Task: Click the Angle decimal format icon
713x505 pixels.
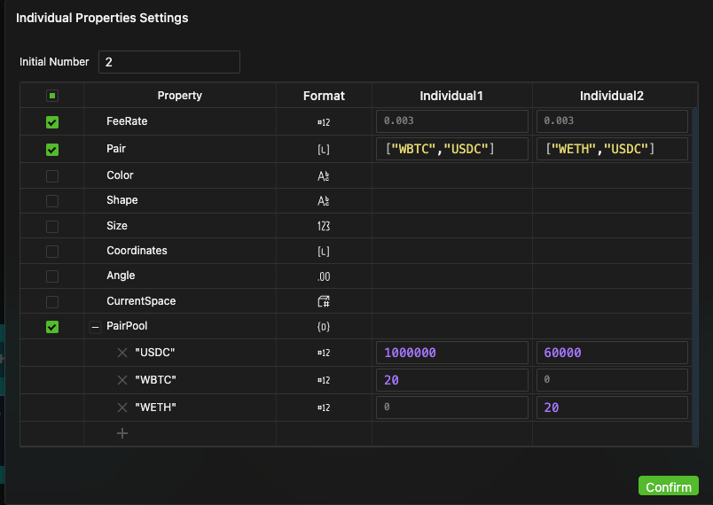Action: 324,276
